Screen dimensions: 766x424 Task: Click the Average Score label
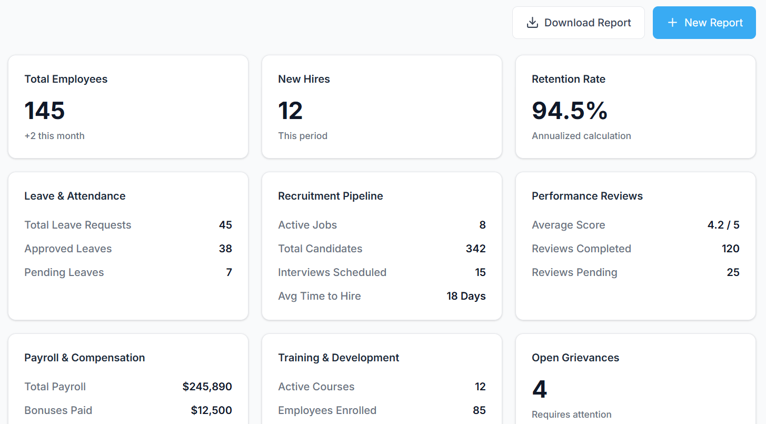(x=569, y=225)
